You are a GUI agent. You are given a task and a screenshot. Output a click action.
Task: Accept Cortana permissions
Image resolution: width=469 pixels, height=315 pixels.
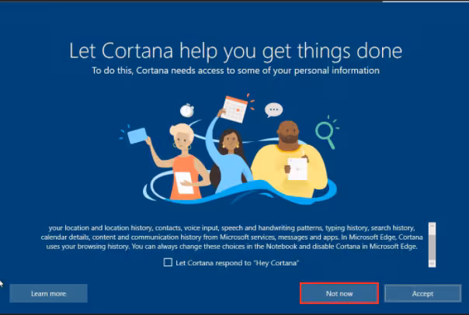tap(422, 293)
